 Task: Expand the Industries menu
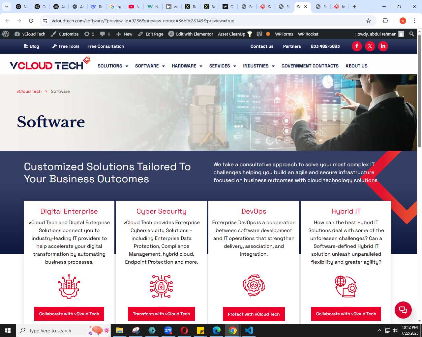click(x=259, y=66)
